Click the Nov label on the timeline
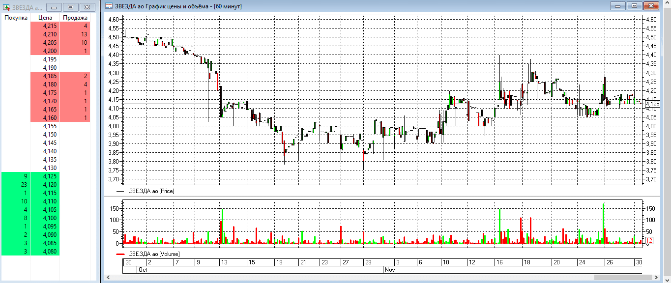 pos(389,270)
